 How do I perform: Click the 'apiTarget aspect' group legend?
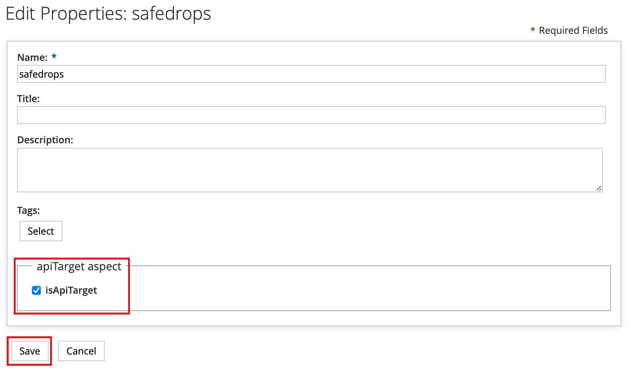click(x=79, y=267)
